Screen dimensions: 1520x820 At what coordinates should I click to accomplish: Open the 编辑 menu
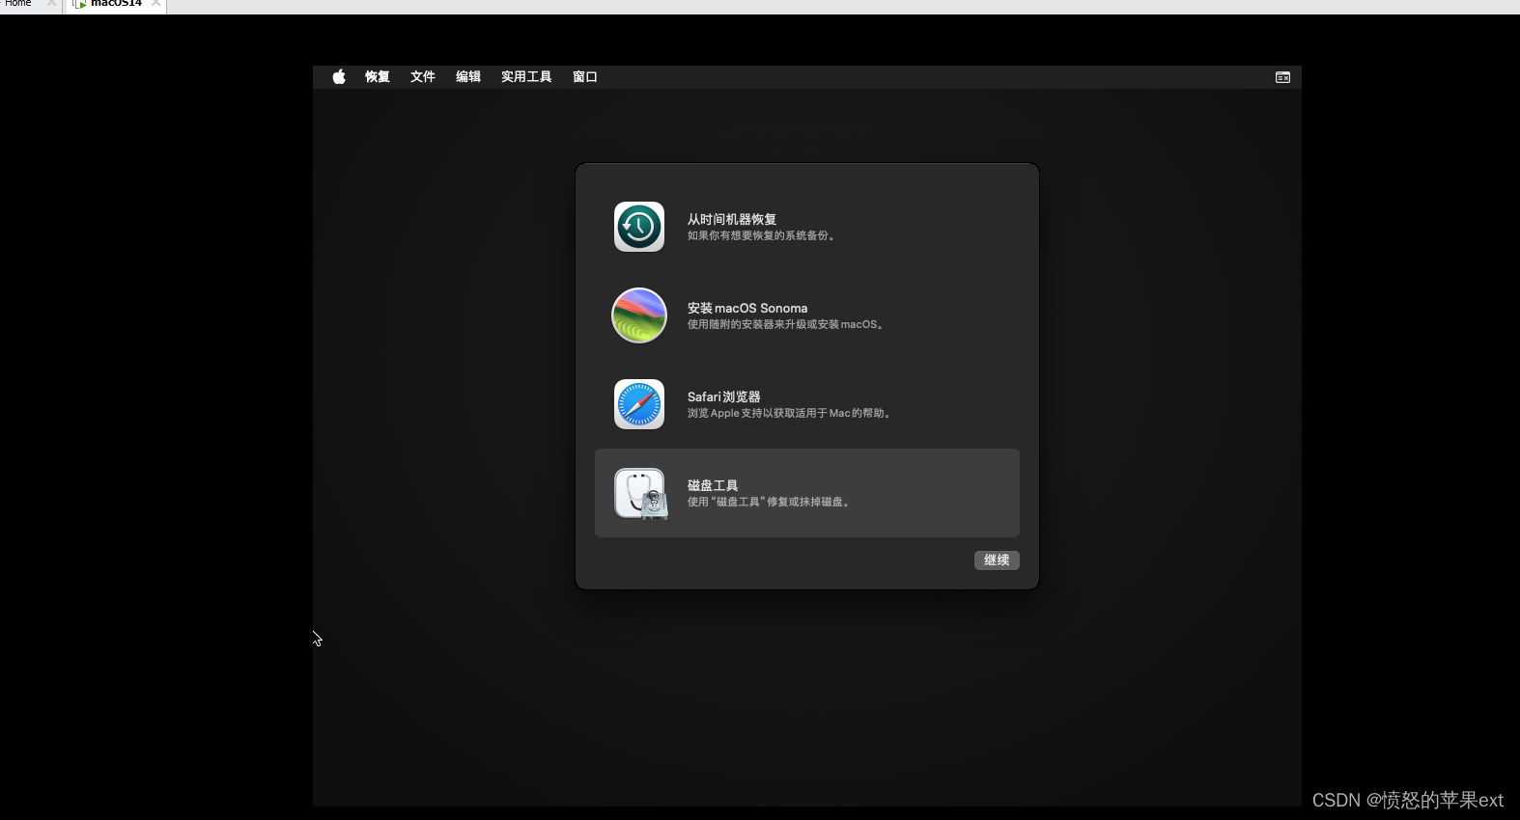click(x=468, y=77)
